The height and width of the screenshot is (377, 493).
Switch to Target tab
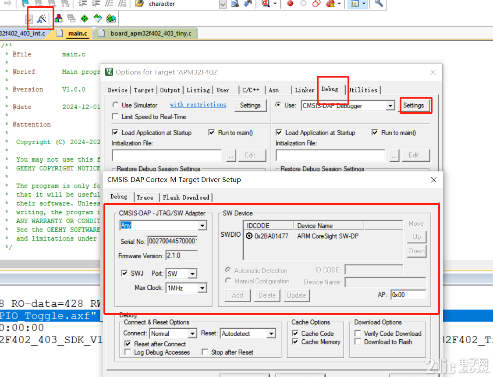click(144, 90)
